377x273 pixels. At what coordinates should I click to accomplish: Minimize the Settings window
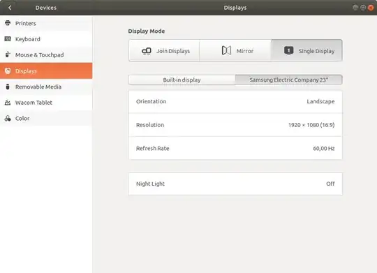355,8
